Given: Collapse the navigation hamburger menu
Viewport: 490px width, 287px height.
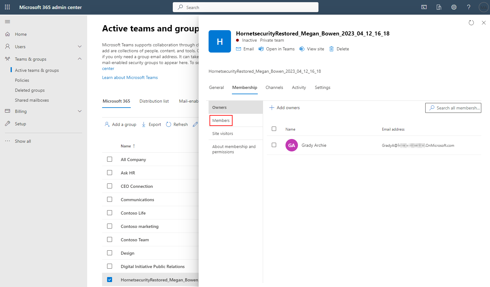Looking at the screenshot, I should [x=7, y=21].
